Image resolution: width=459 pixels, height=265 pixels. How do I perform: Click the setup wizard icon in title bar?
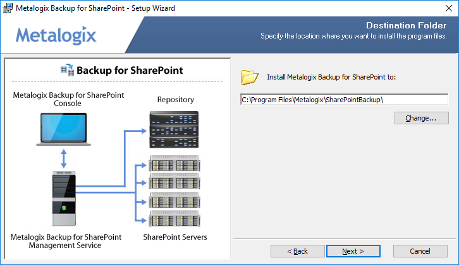pyautogui.click(x=8, y=8)
